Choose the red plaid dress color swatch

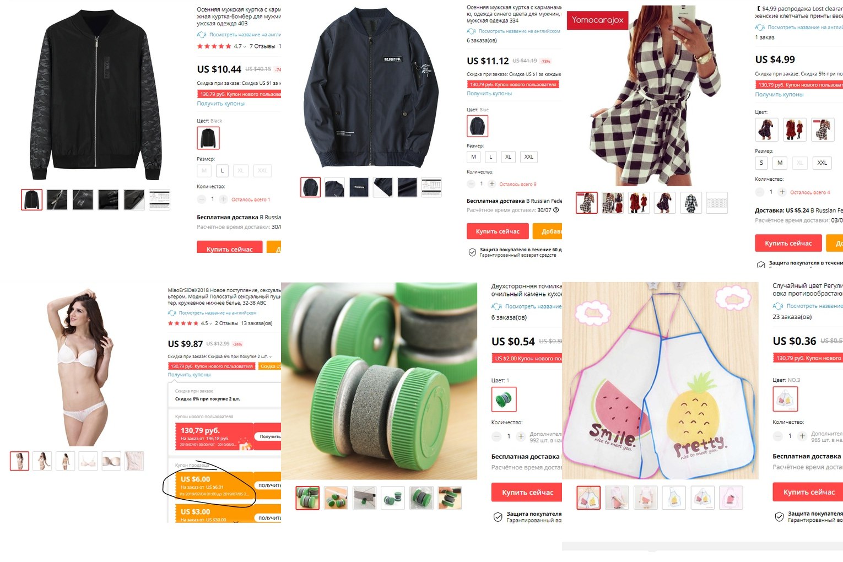click(795, 129)
